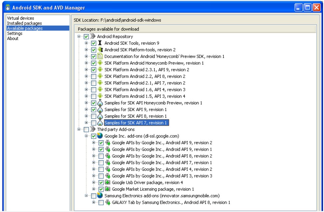324x212 pixels.
Task: Switch to Installed packages
Action: pos(24,23)
